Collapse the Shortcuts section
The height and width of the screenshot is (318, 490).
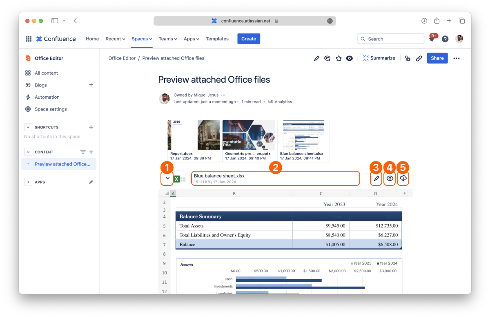pyautogui.click(x=28, y=127)
